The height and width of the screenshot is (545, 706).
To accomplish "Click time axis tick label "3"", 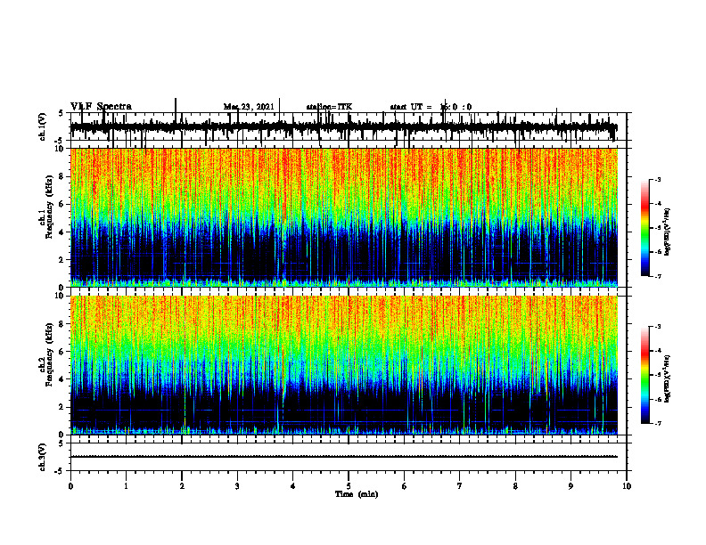I will [x=237, y=486].
